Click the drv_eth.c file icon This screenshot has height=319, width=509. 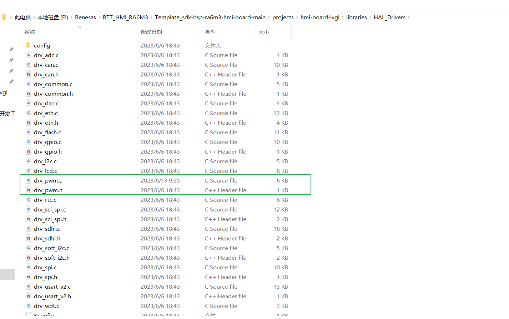[29, 113]
